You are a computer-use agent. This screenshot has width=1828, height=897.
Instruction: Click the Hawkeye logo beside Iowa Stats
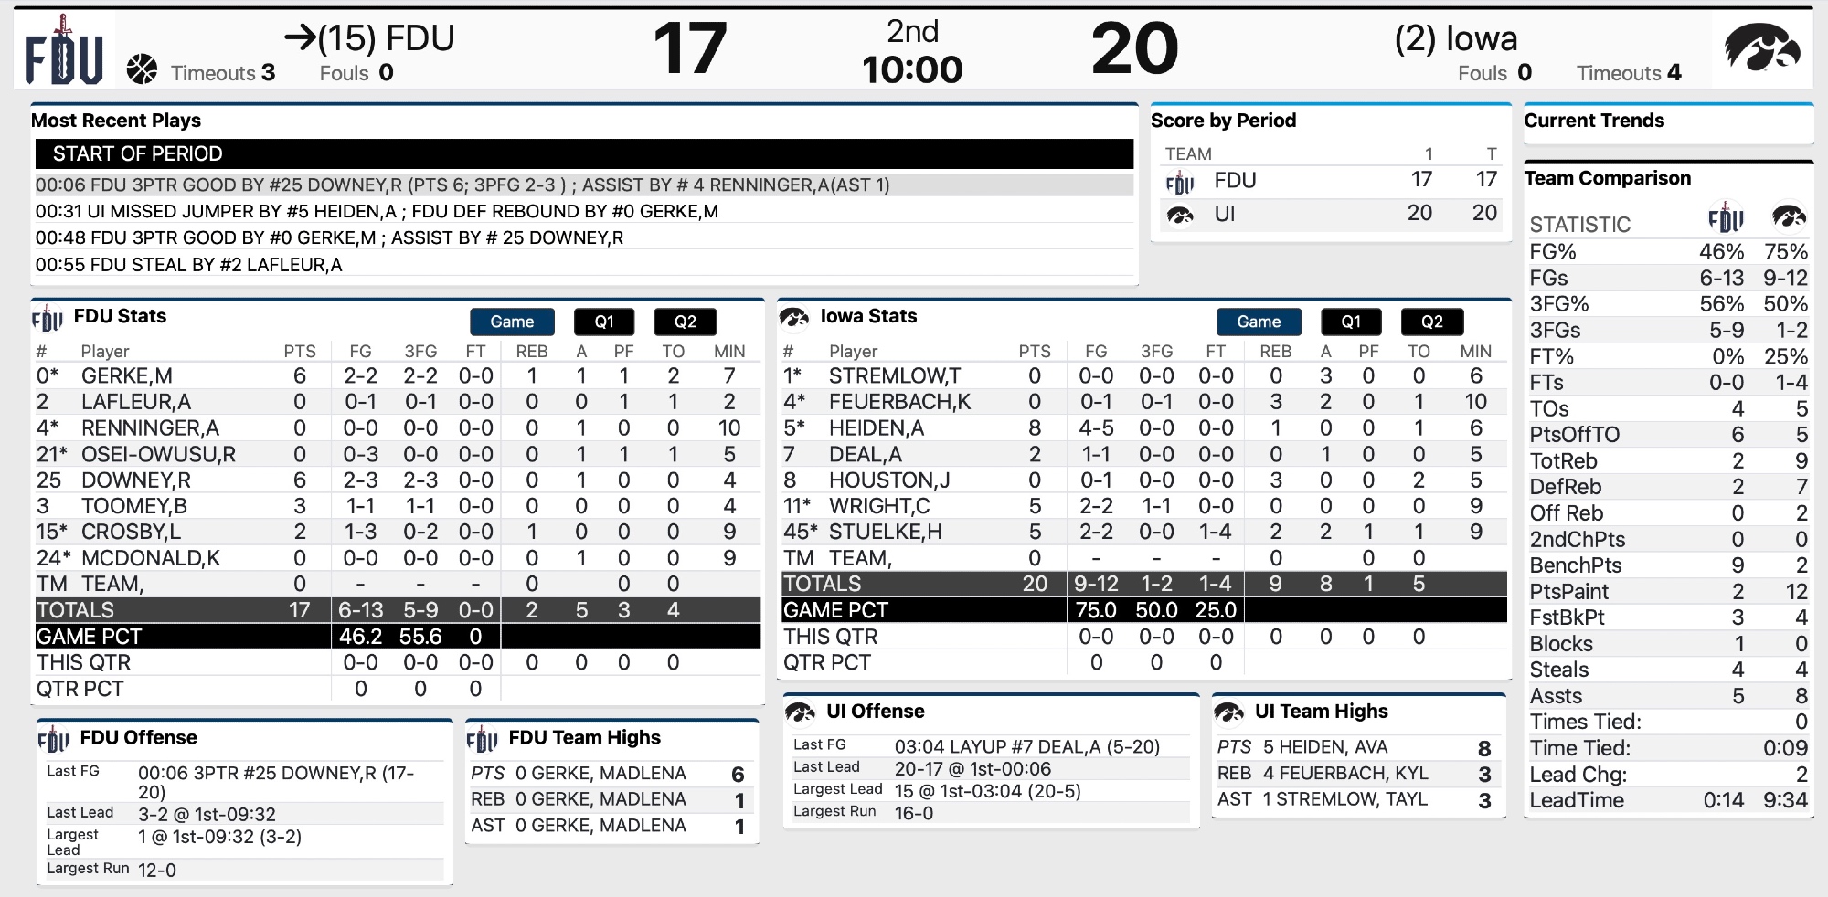pyautogui.click(x=794, y=318)
